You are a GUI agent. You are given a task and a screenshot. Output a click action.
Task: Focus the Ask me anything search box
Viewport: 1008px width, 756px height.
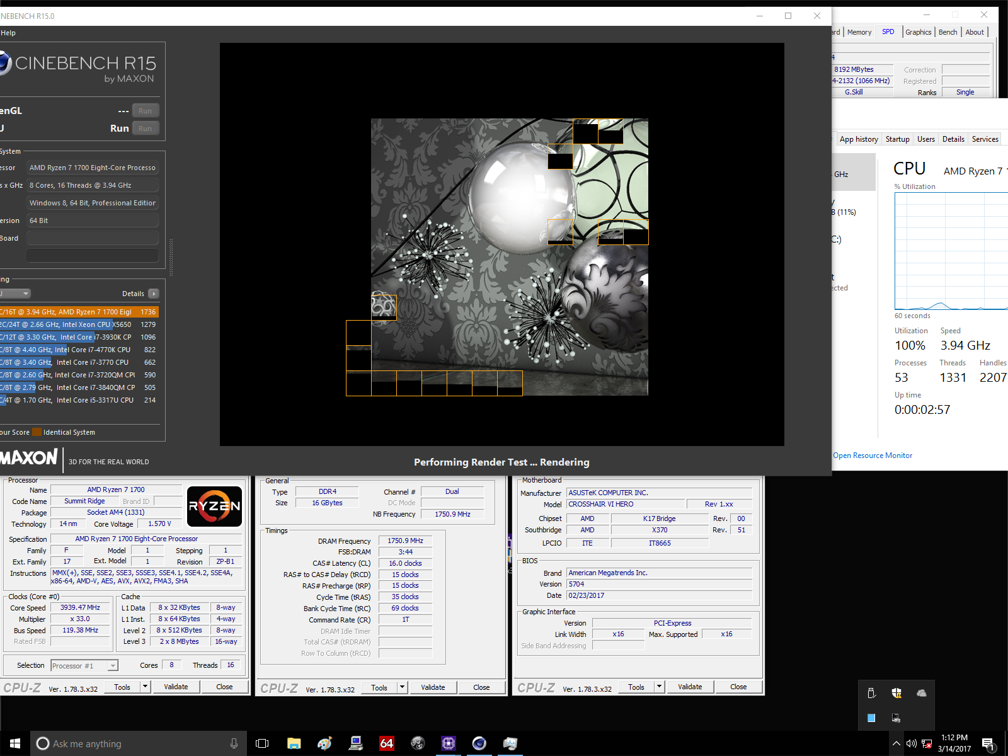click(139, 743)
